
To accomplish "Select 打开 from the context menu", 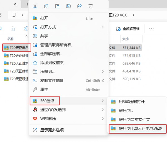I will (x=68, y=18).
